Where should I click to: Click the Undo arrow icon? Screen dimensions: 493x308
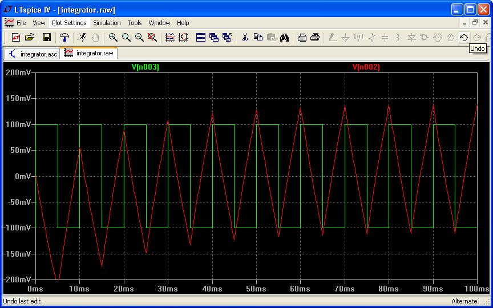464,38
